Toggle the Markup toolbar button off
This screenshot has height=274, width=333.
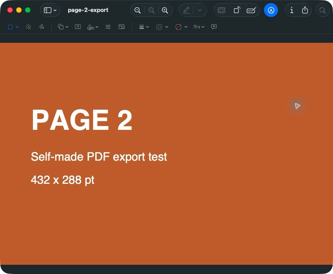271,10
